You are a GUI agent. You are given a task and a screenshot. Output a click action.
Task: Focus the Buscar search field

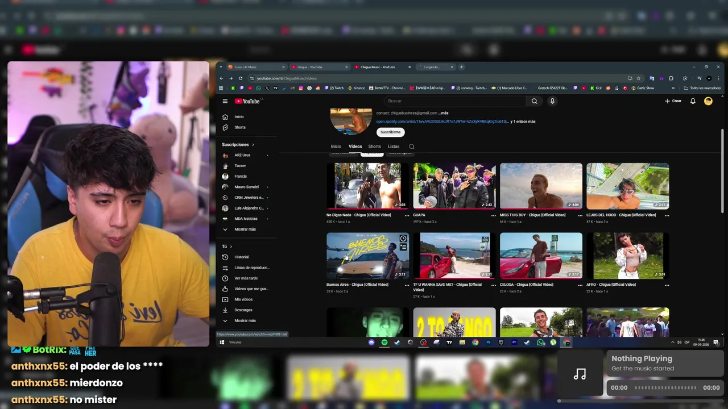454,101
